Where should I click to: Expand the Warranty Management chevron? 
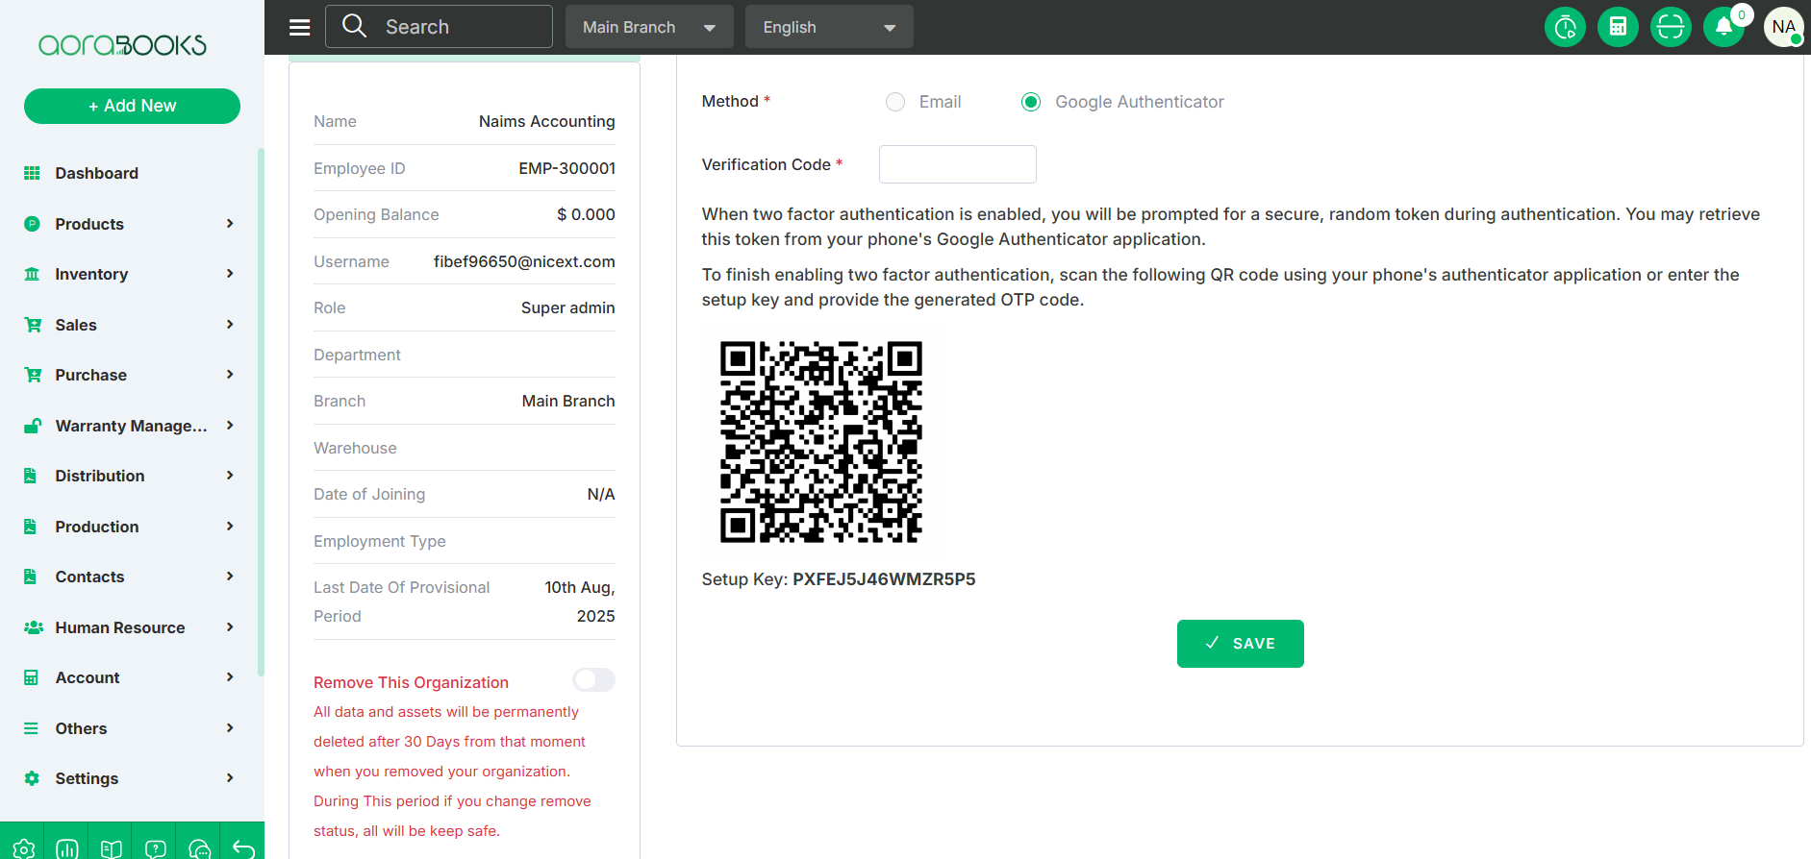[230, 426]
